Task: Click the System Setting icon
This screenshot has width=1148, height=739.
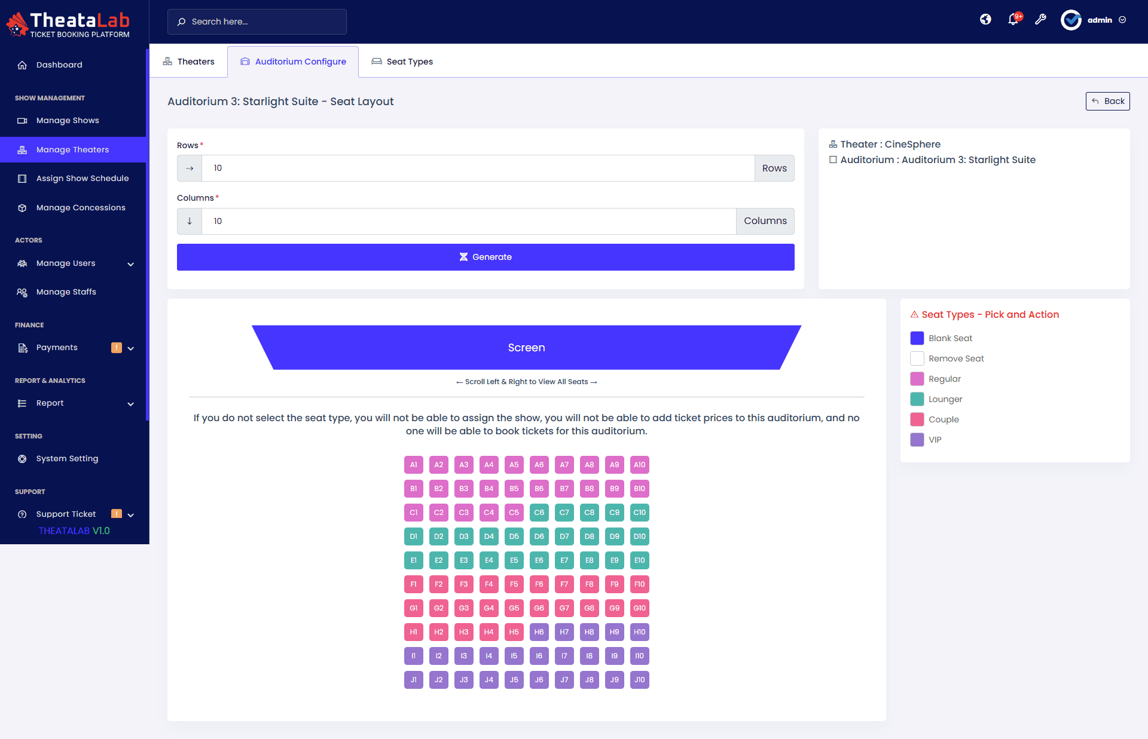Action: point(22,459)
